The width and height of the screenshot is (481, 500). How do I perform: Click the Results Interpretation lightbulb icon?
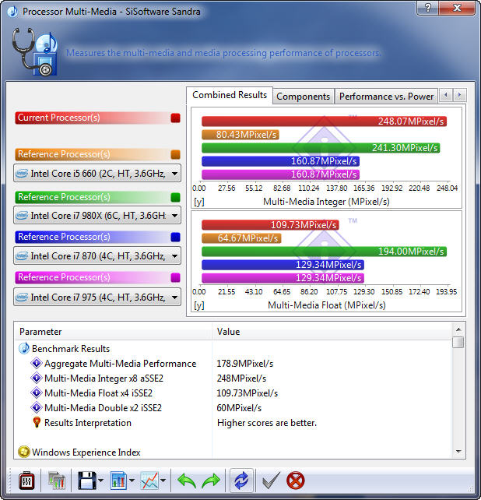pyautogui.click(x=37, y=423)
